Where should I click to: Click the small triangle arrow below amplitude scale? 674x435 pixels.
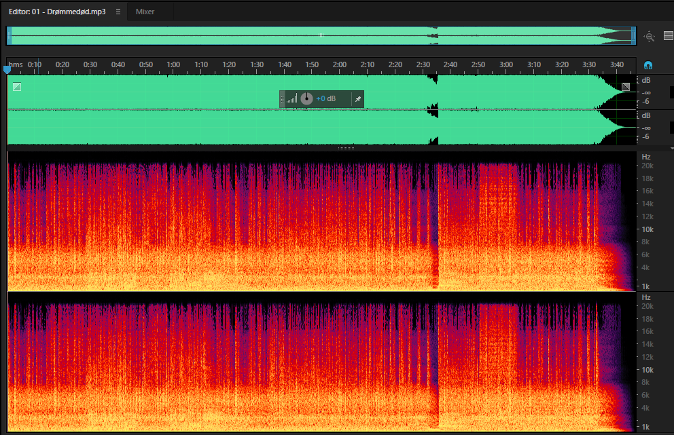pyautogui.click(x=672, y=148)
